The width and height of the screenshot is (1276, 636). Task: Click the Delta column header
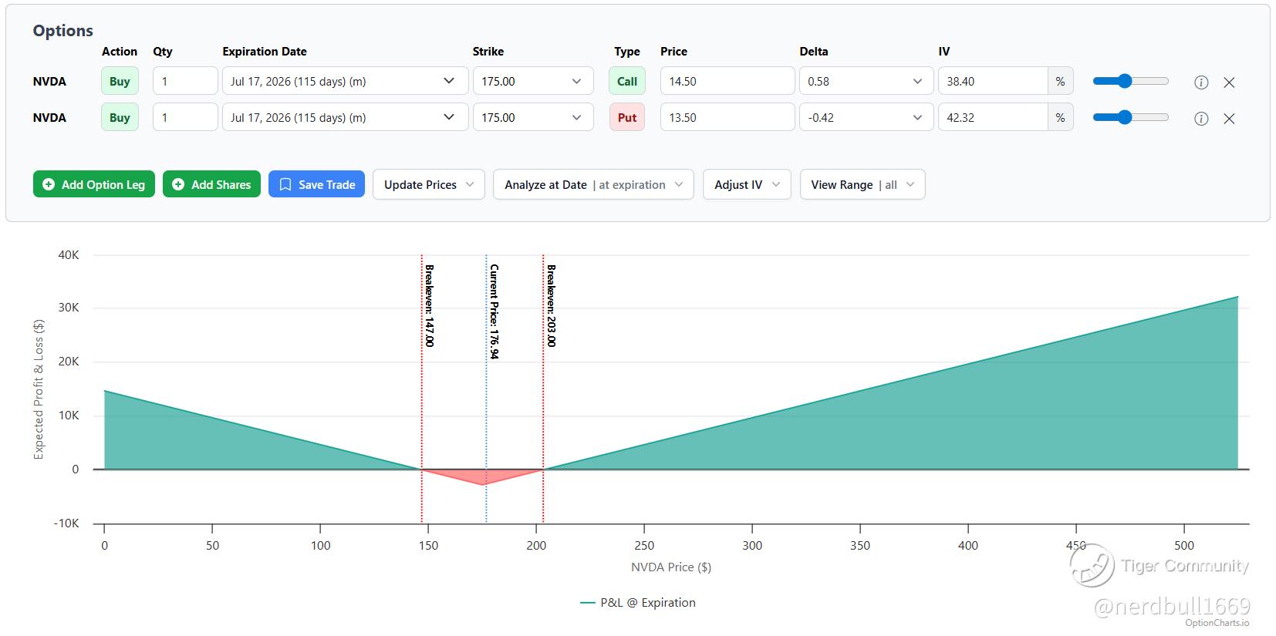click(x=814, y=52)
